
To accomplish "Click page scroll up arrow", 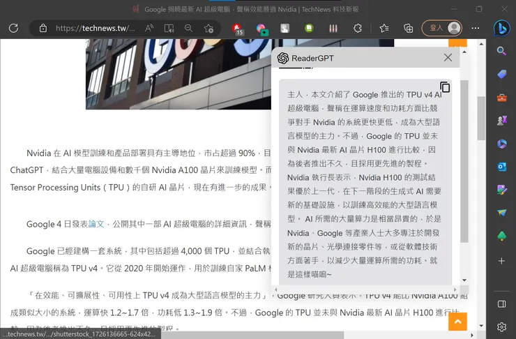I will point(481,44).
